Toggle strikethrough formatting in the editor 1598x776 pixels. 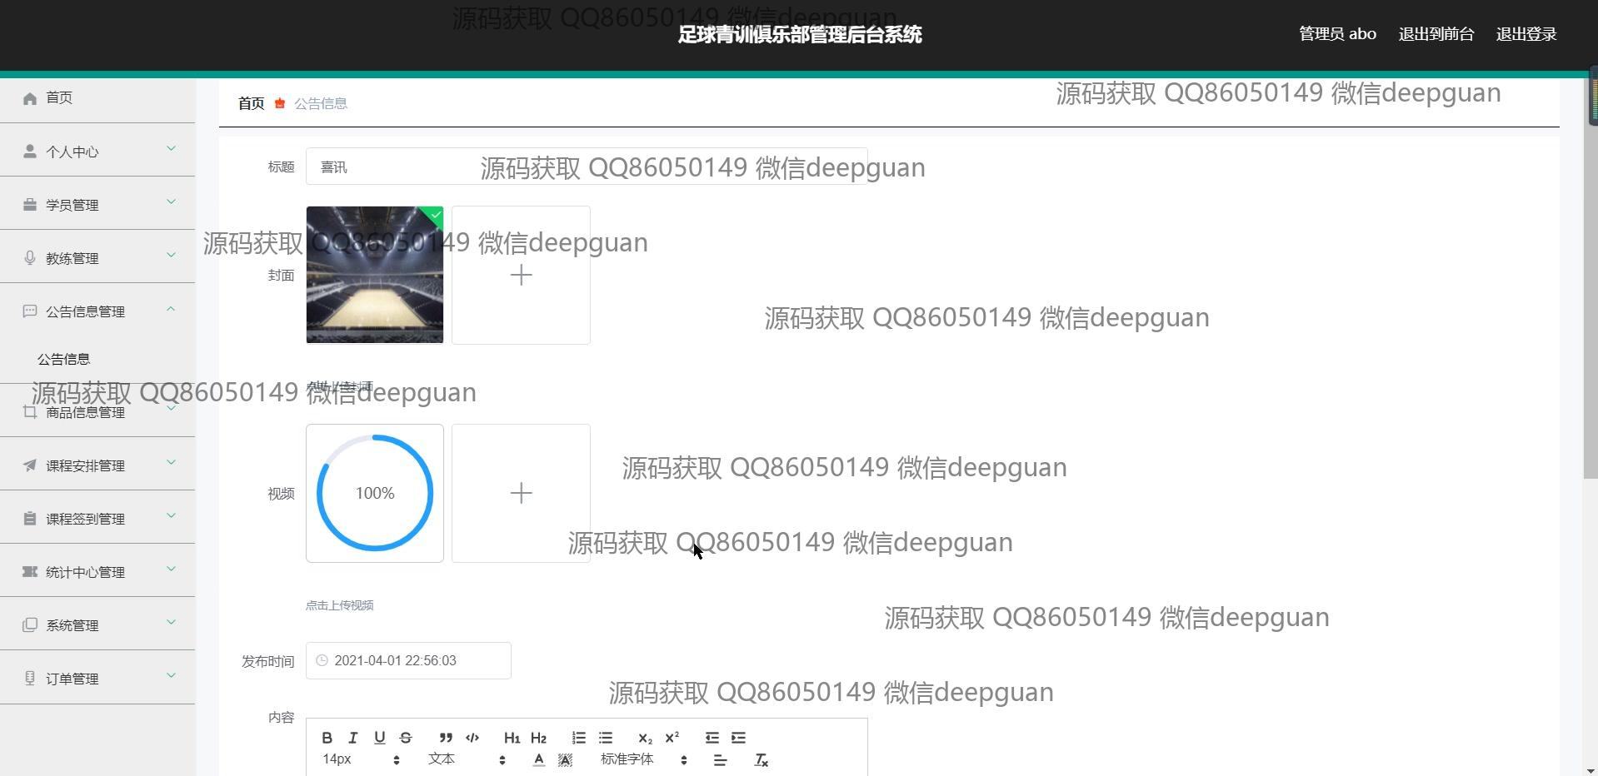(x=406, y=738)
